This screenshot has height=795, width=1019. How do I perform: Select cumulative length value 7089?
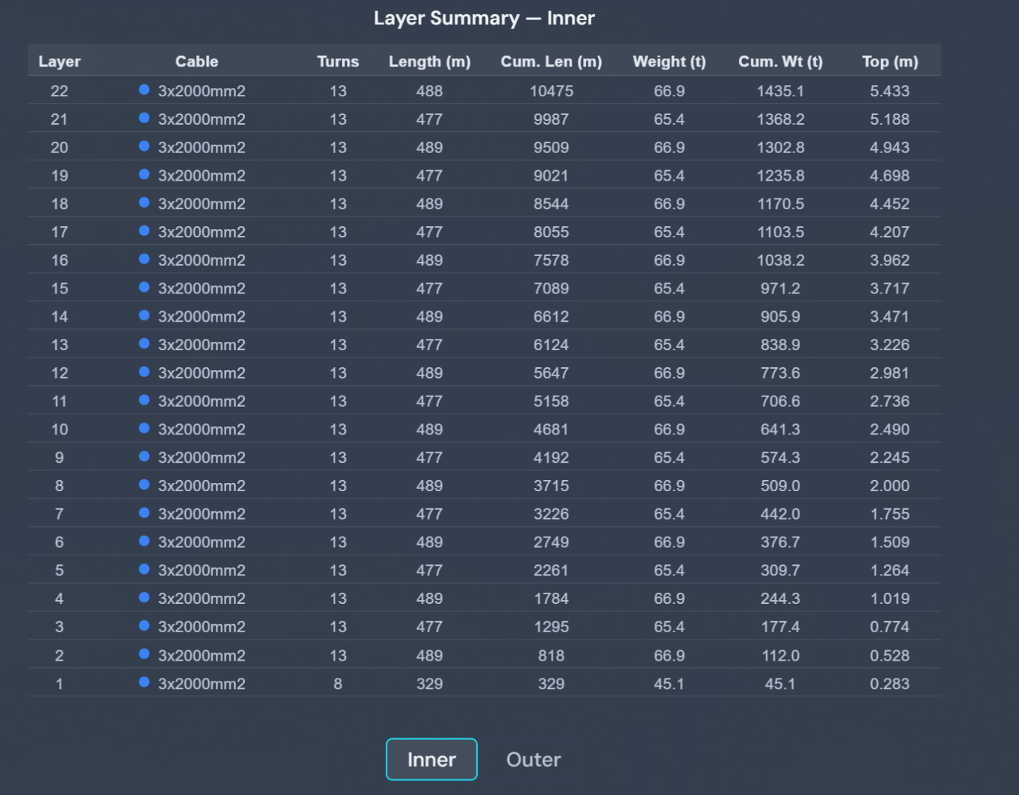pyautogui.click(x=551, y=288)
